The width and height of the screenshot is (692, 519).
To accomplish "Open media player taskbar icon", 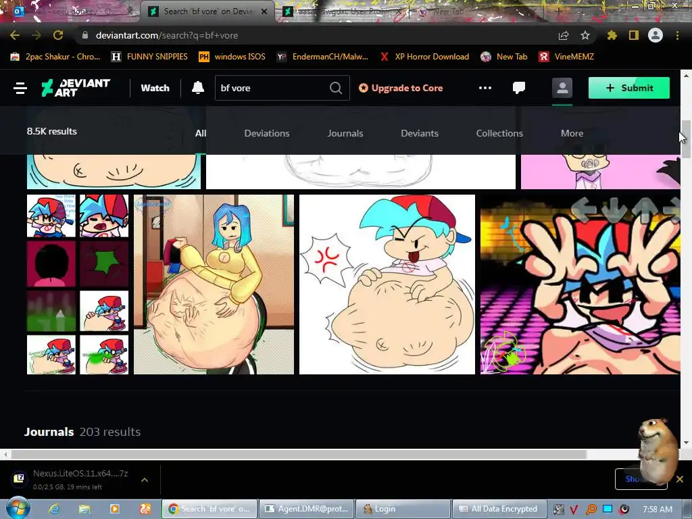I will 114,509.
